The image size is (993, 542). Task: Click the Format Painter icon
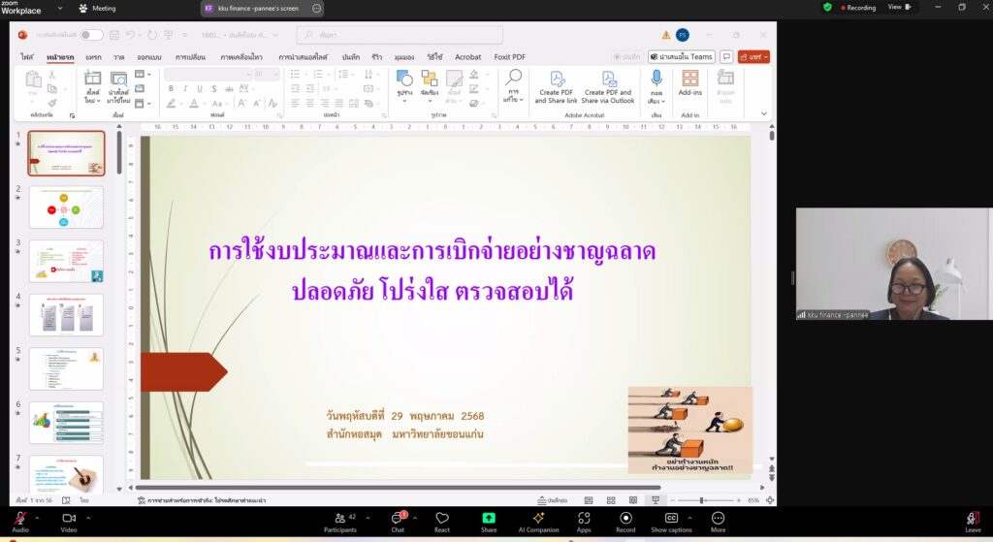pyautogui.click(x=52, y=103)
